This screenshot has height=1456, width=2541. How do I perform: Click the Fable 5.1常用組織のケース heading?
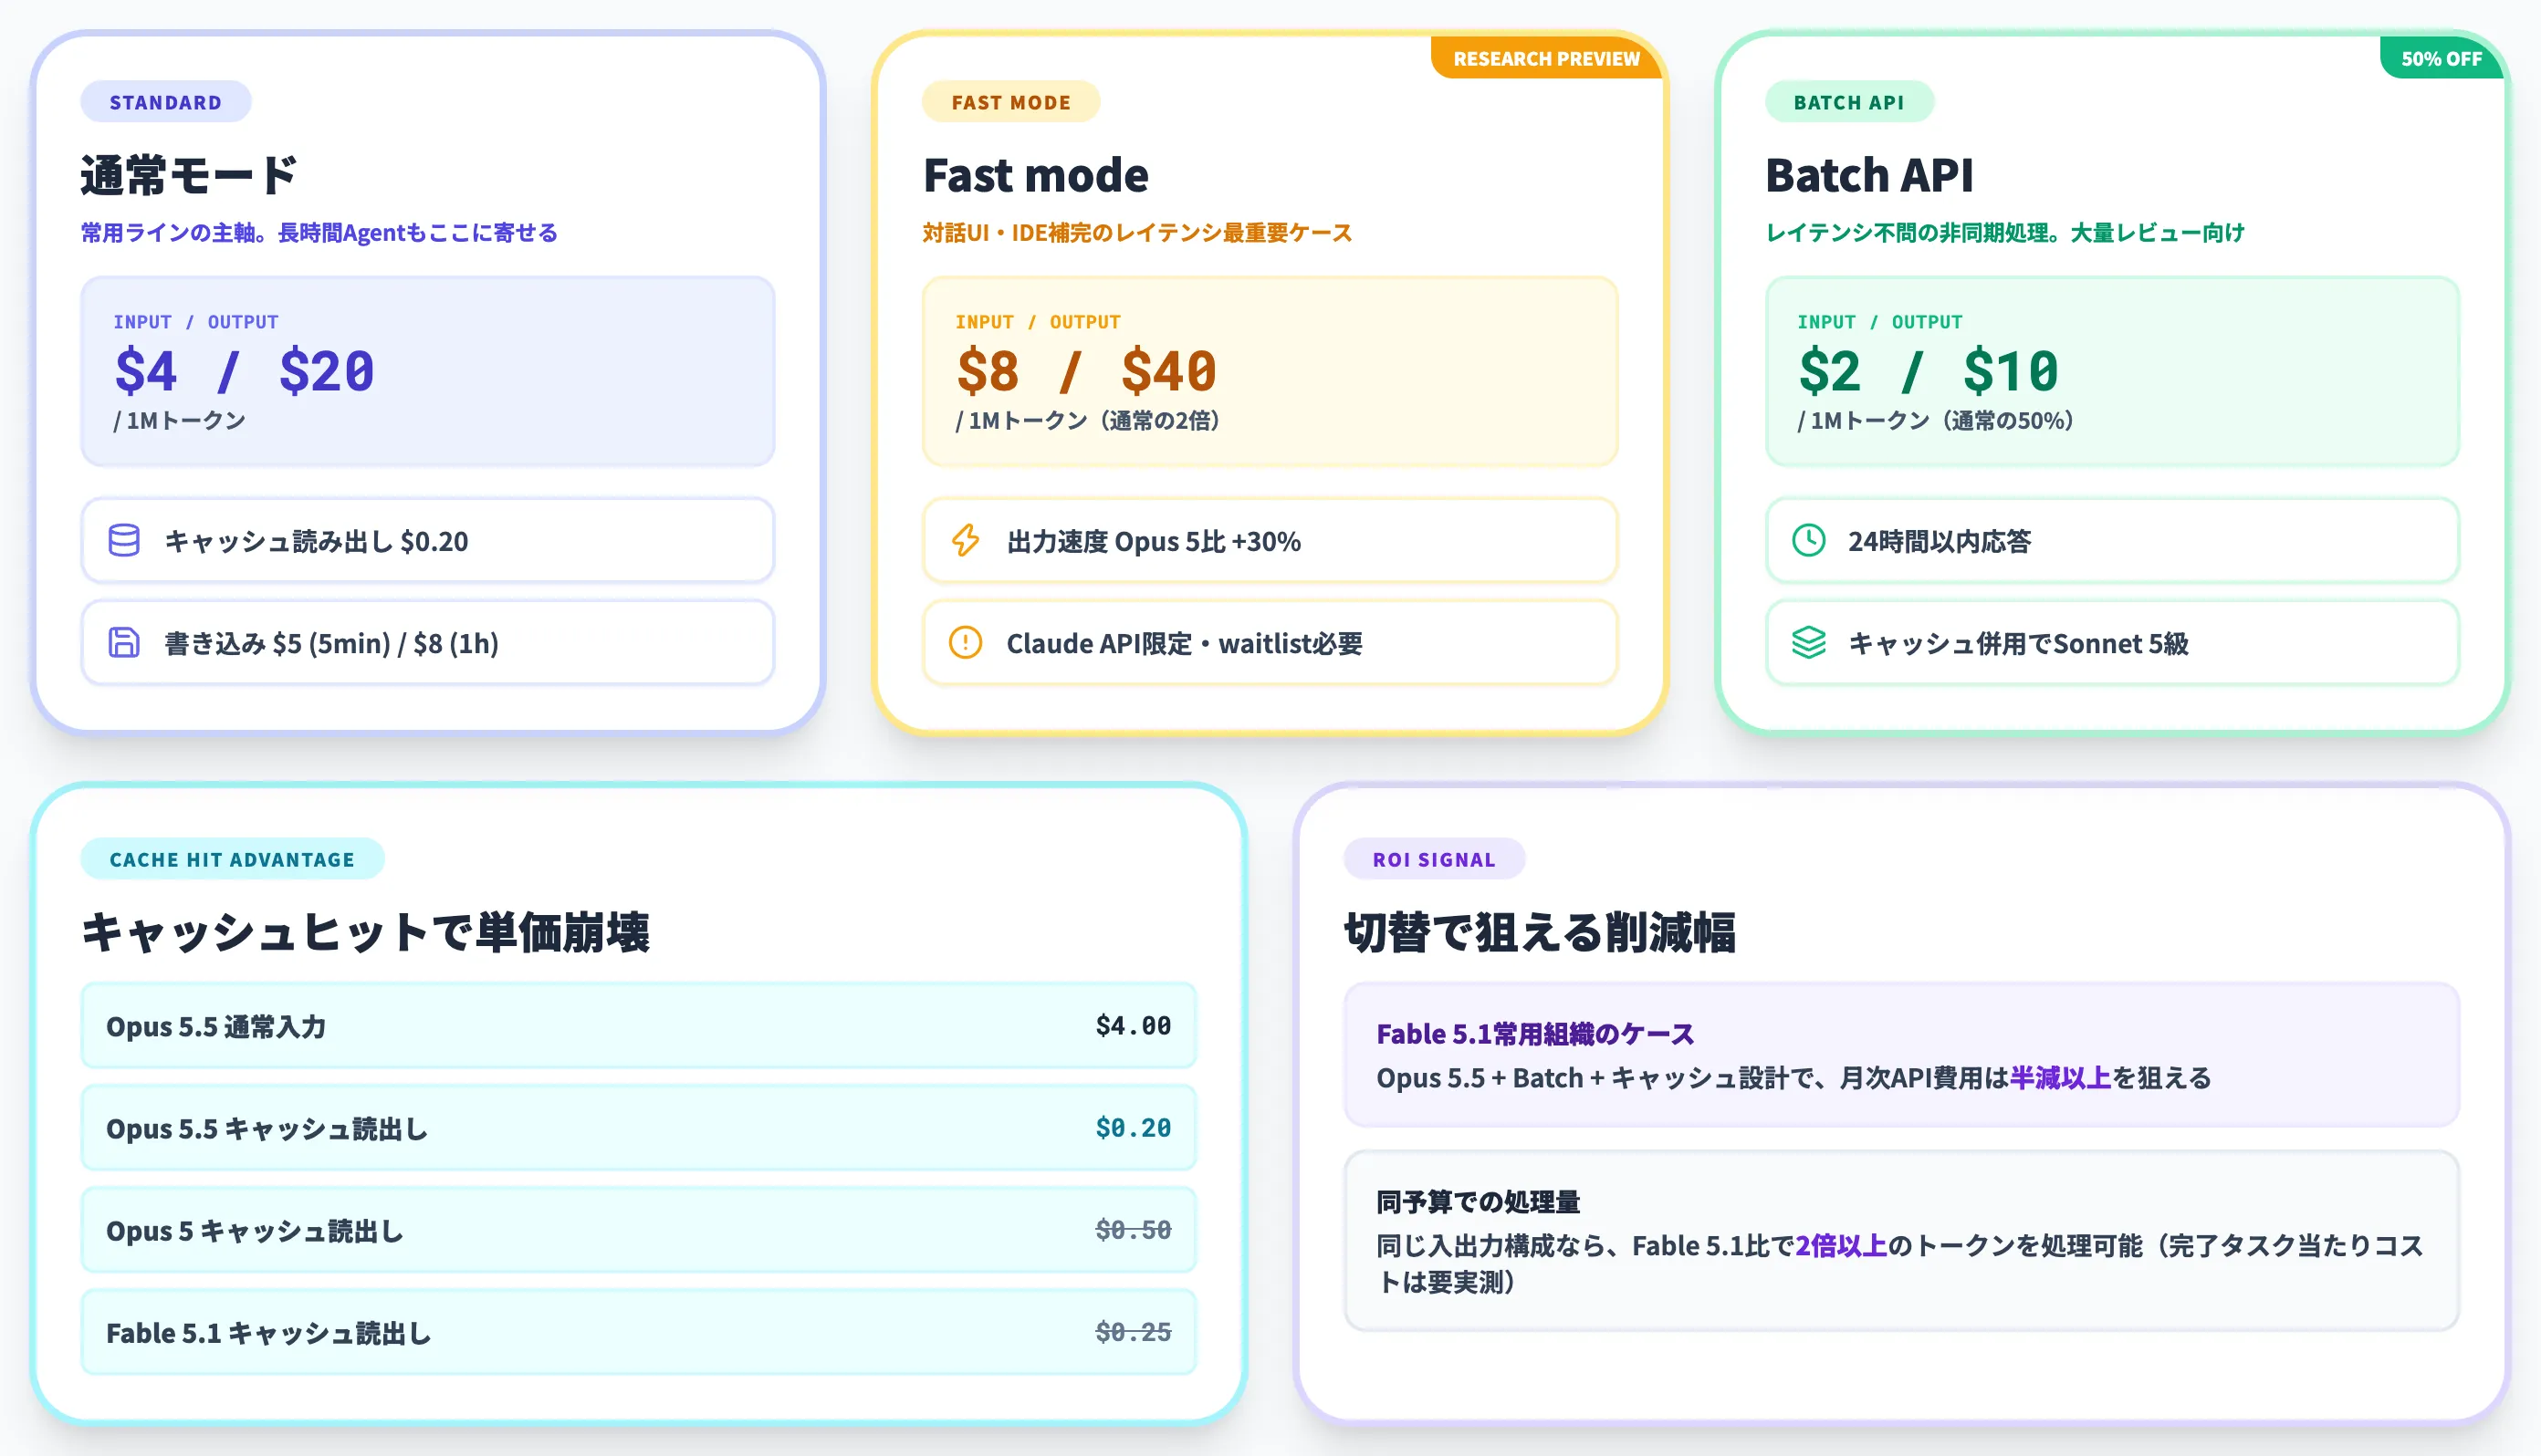1535,1033
